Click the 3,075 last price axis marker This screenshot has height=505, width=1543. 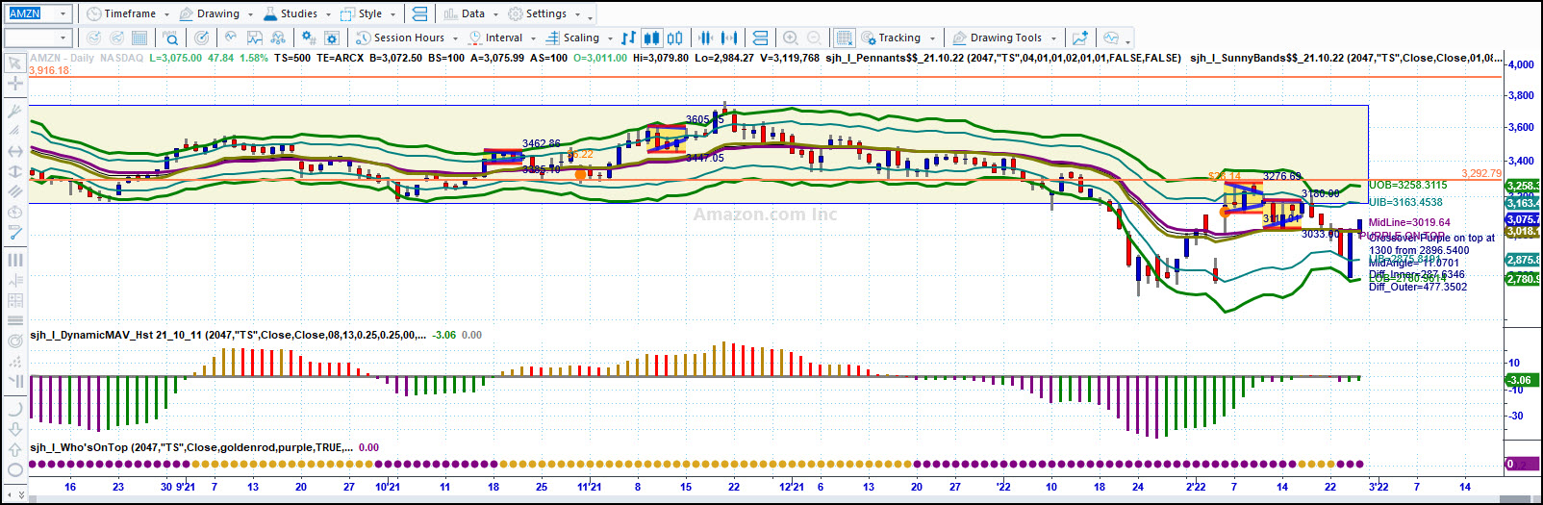click(x=1522, y=219)
